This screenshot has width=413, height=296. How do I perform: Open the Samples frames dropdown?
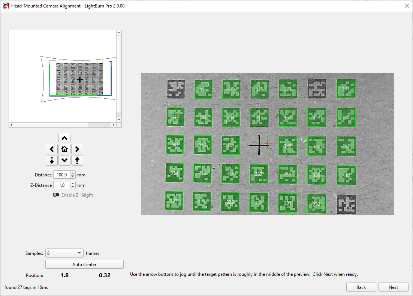coord(64,253)
